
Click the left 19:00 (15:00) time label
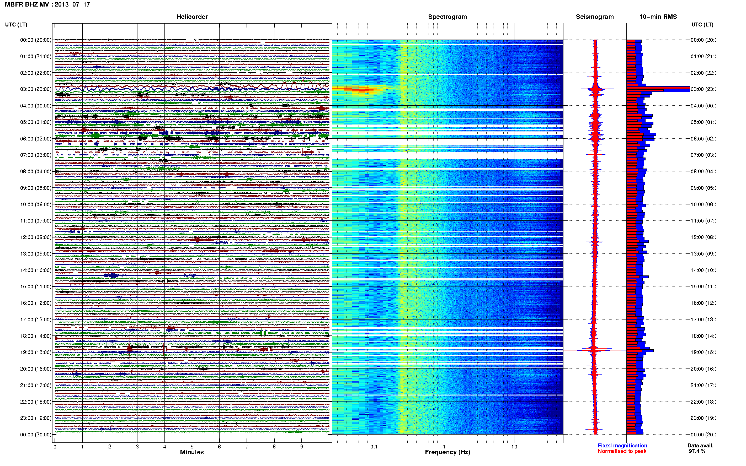(x=36, y=352)
